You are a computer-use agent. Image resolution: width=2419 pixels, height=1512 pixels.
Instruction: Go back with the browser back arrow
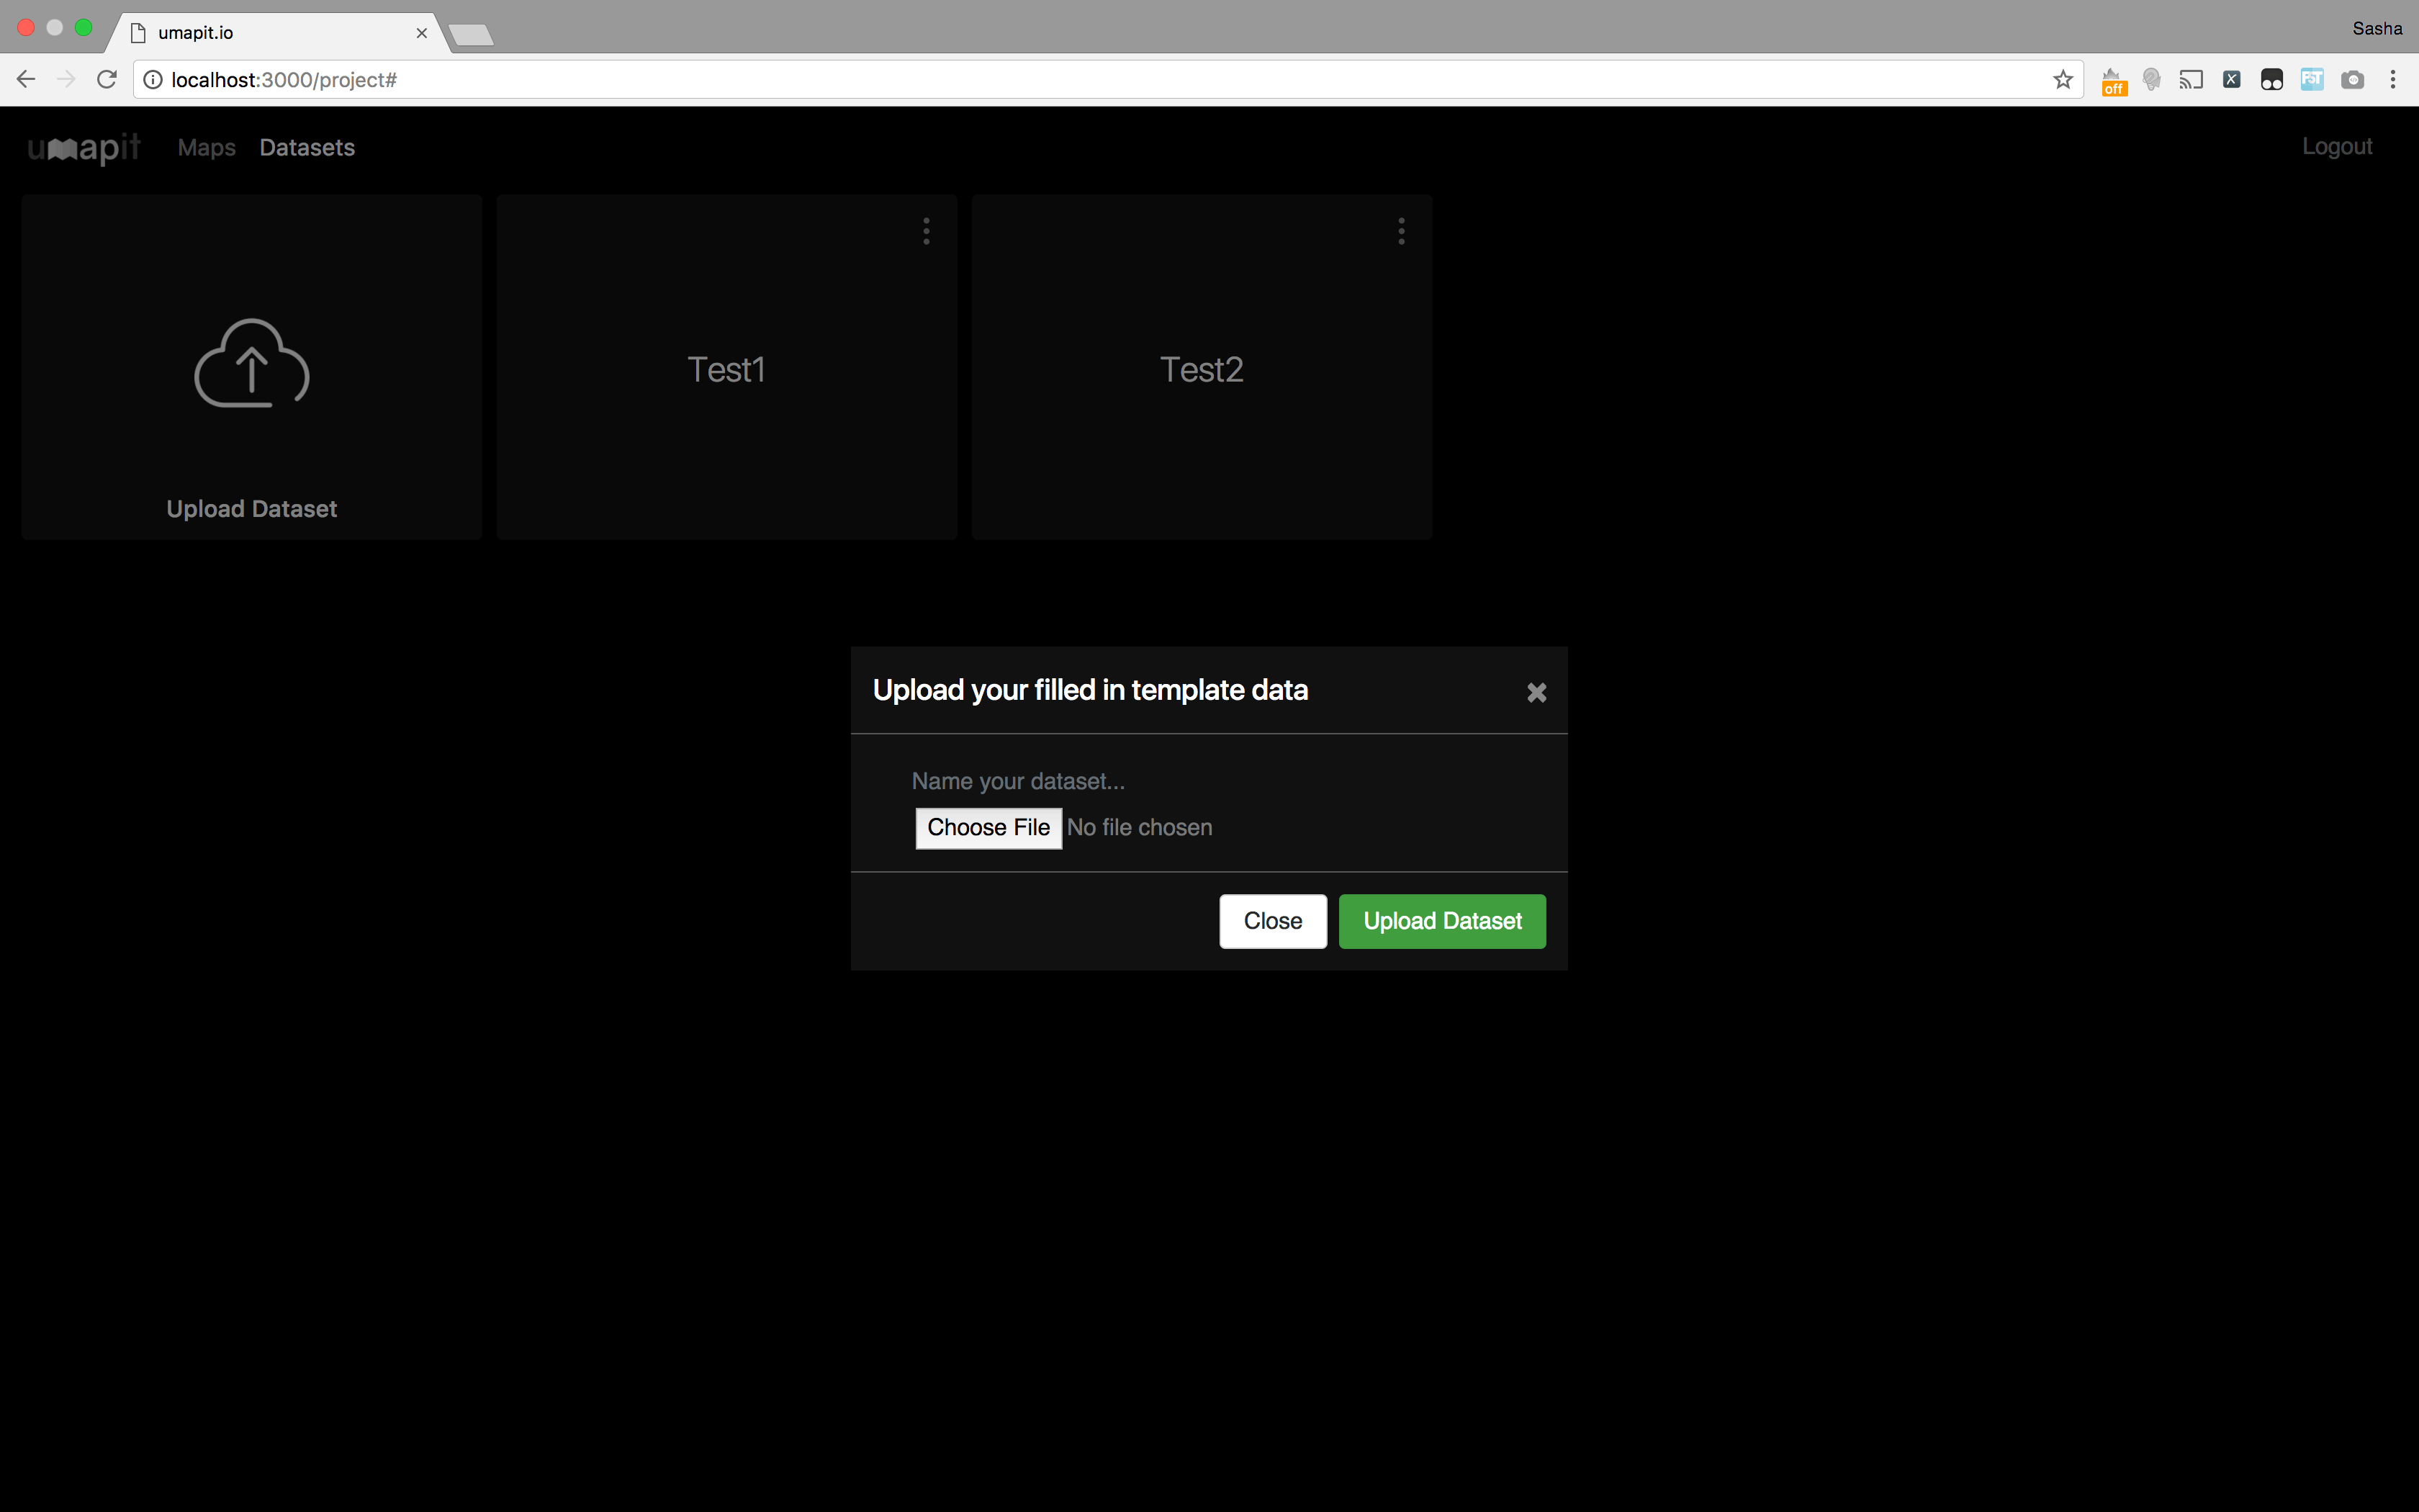26,79
